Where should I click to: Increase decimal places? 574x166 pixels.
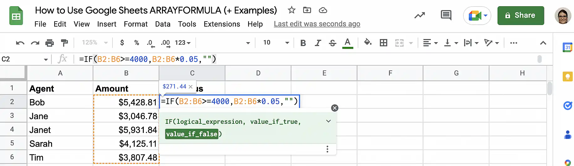pos(166,43)
